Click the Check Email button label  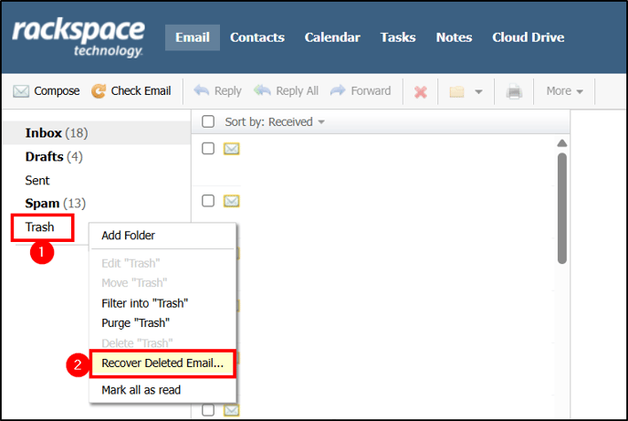tap(141, 91)
